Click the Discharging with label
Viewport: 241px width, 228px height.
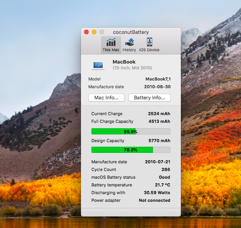point(108,193)
